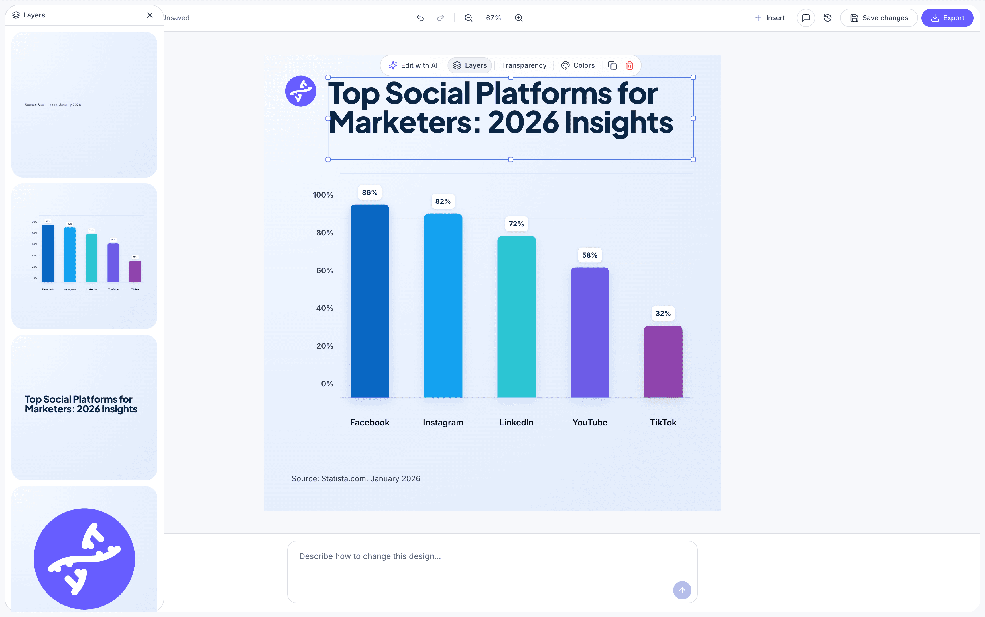The width and height of the screenshot is (985, 617).
Task: Click the 82% value label
Action: click(443, 201)
